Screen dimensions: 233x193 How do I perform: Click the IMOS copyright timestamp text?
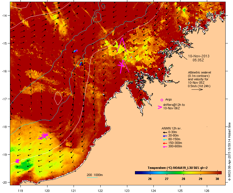pos(229,152)
